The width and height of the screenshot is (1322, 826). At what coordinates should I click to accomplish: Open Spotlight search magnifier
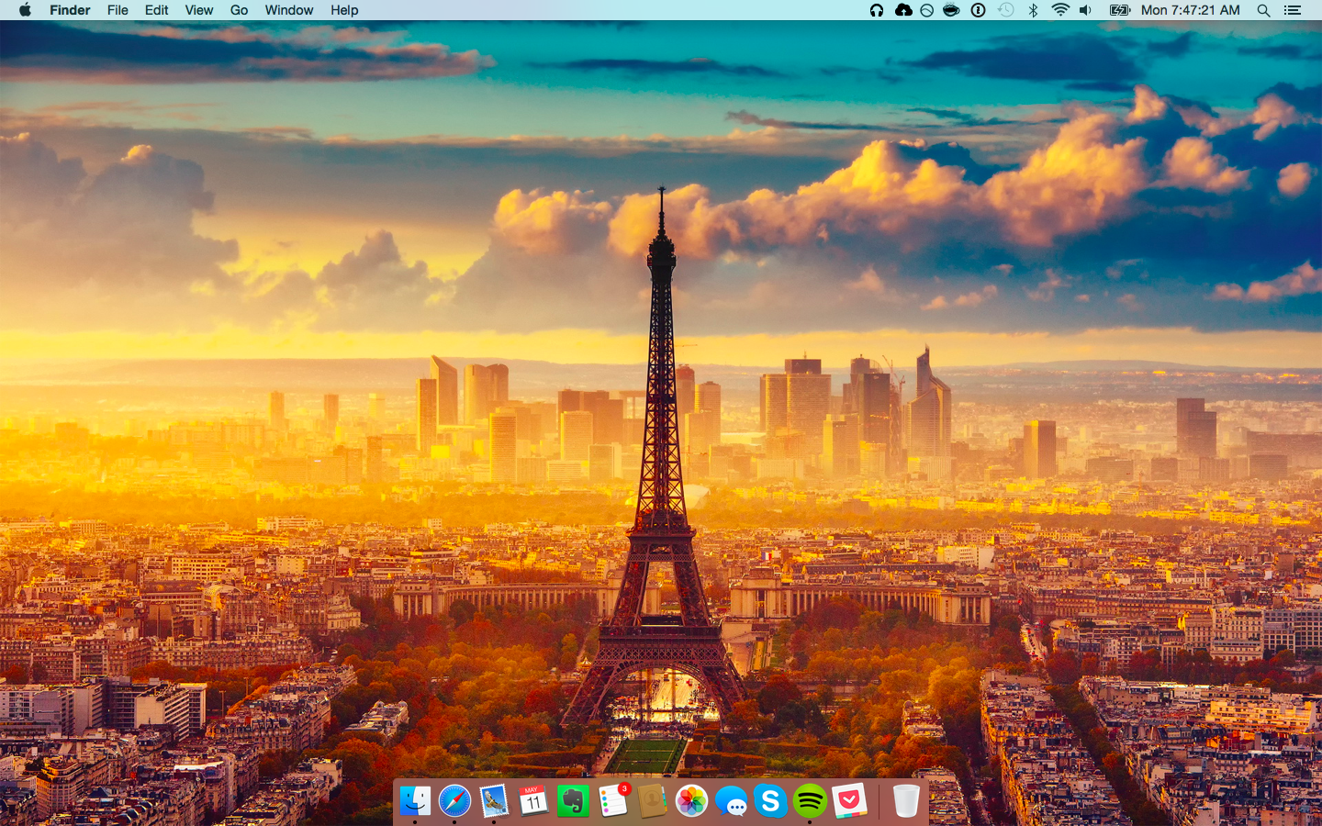click(x=1263, y=10)
